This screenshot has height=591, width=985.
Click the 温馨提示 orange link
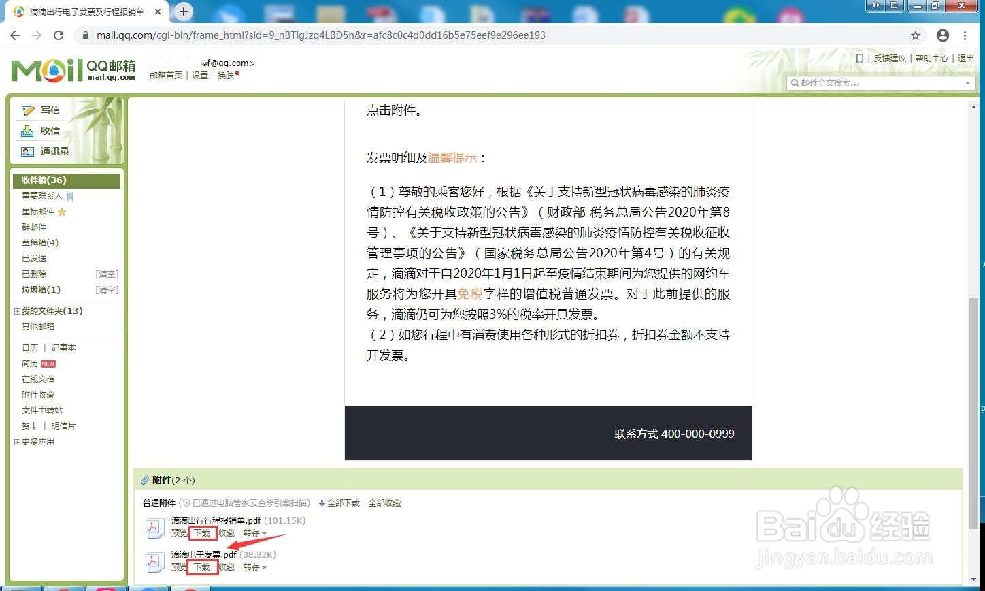[x=452, y=158]
